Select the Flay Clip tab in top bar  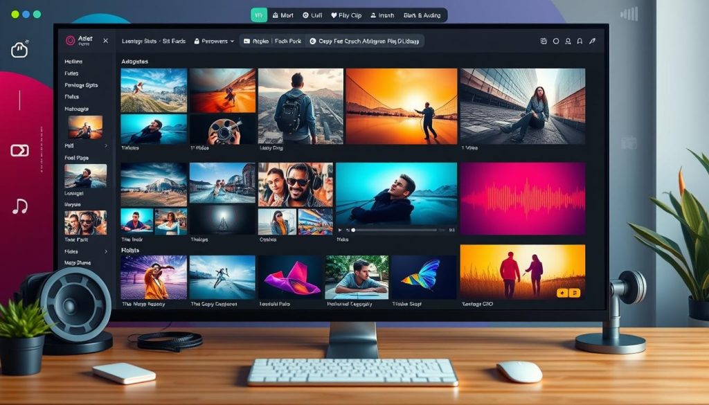pos(346,15)
